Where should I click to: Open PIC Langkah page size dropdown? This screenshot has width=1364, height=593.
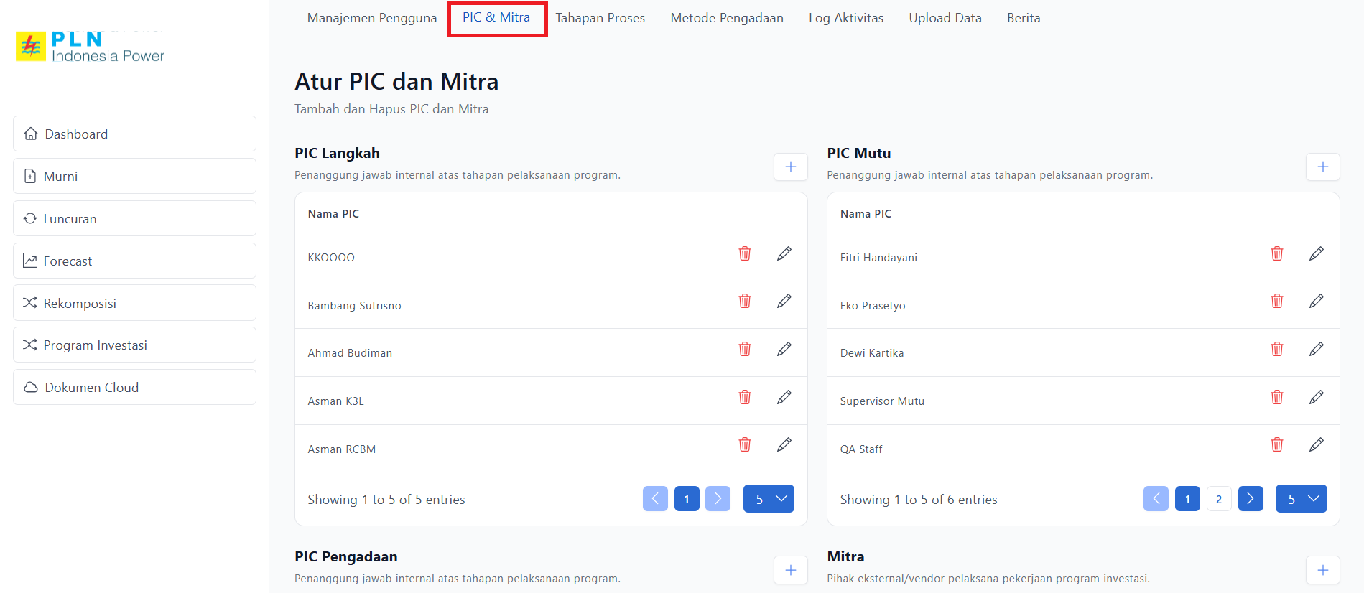[x=769, y=499]
